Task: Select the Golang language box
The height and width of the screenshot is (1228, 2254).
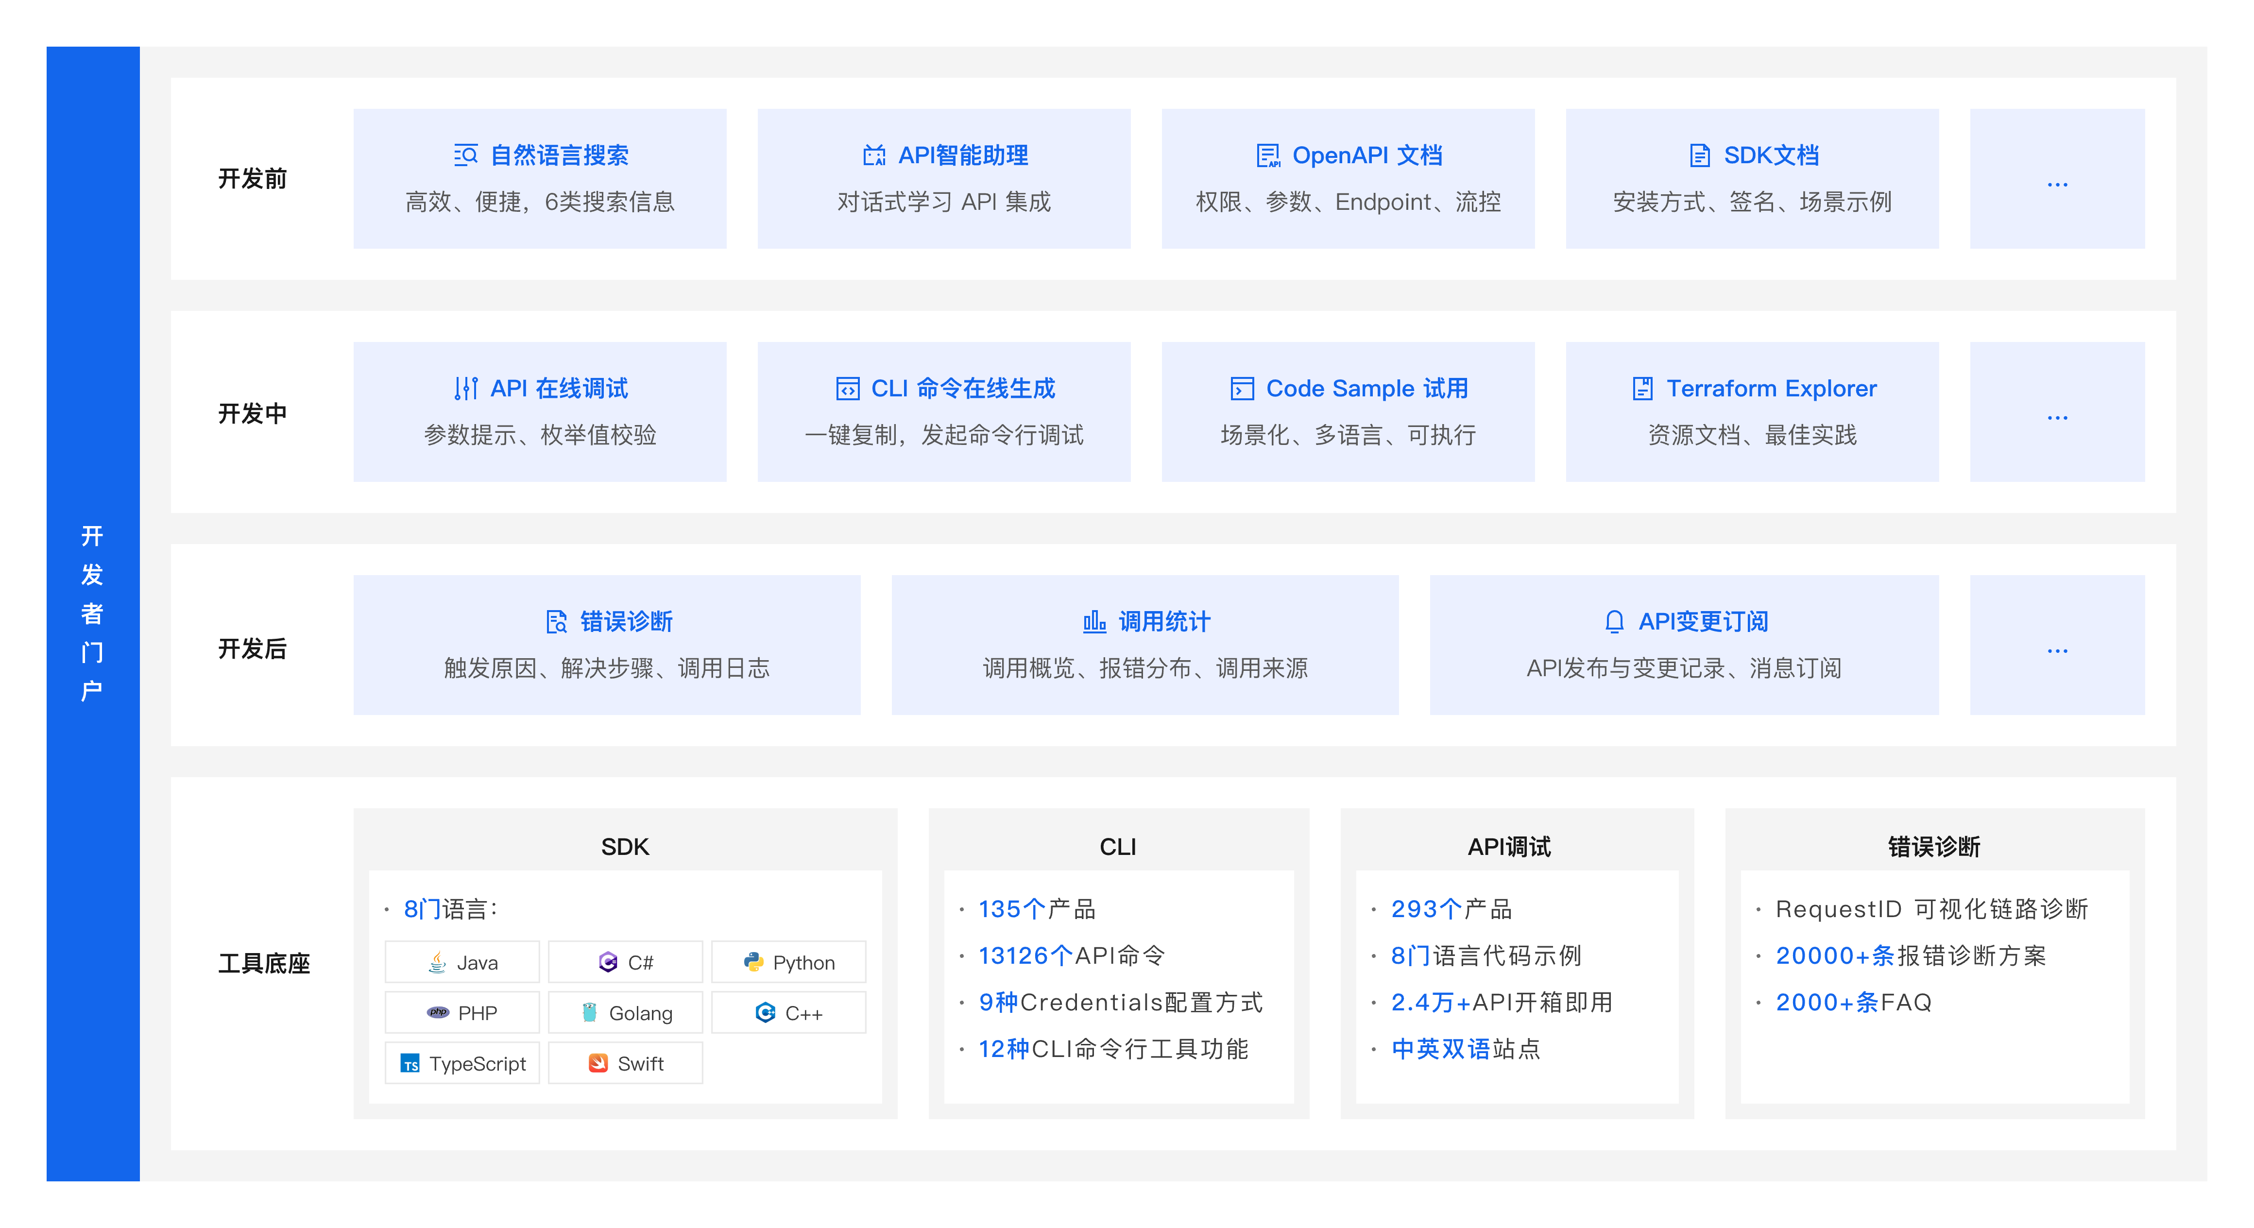Action: (x=626, y=1013)
